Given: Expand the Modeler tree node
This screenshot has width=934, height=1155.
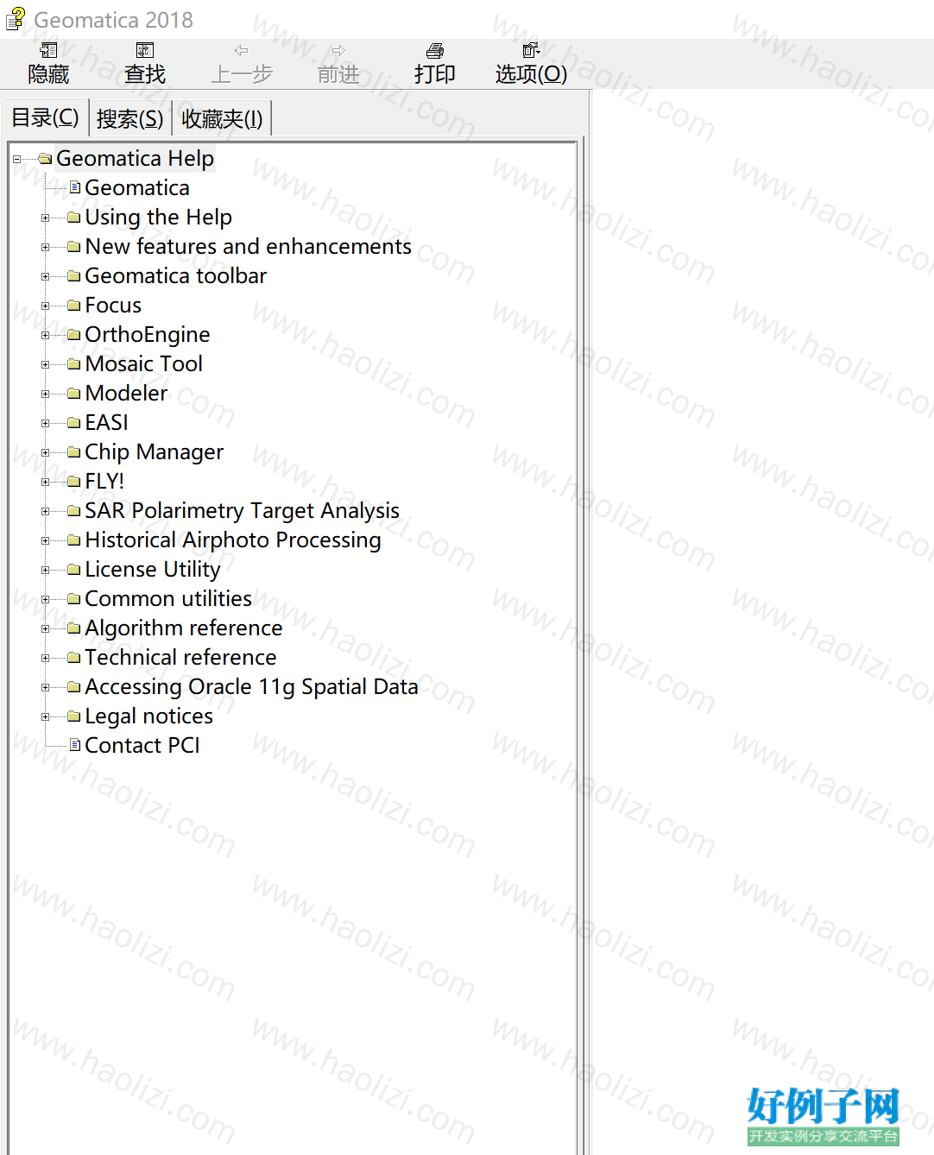Looking at the screenshot, I should click(45, 394).
